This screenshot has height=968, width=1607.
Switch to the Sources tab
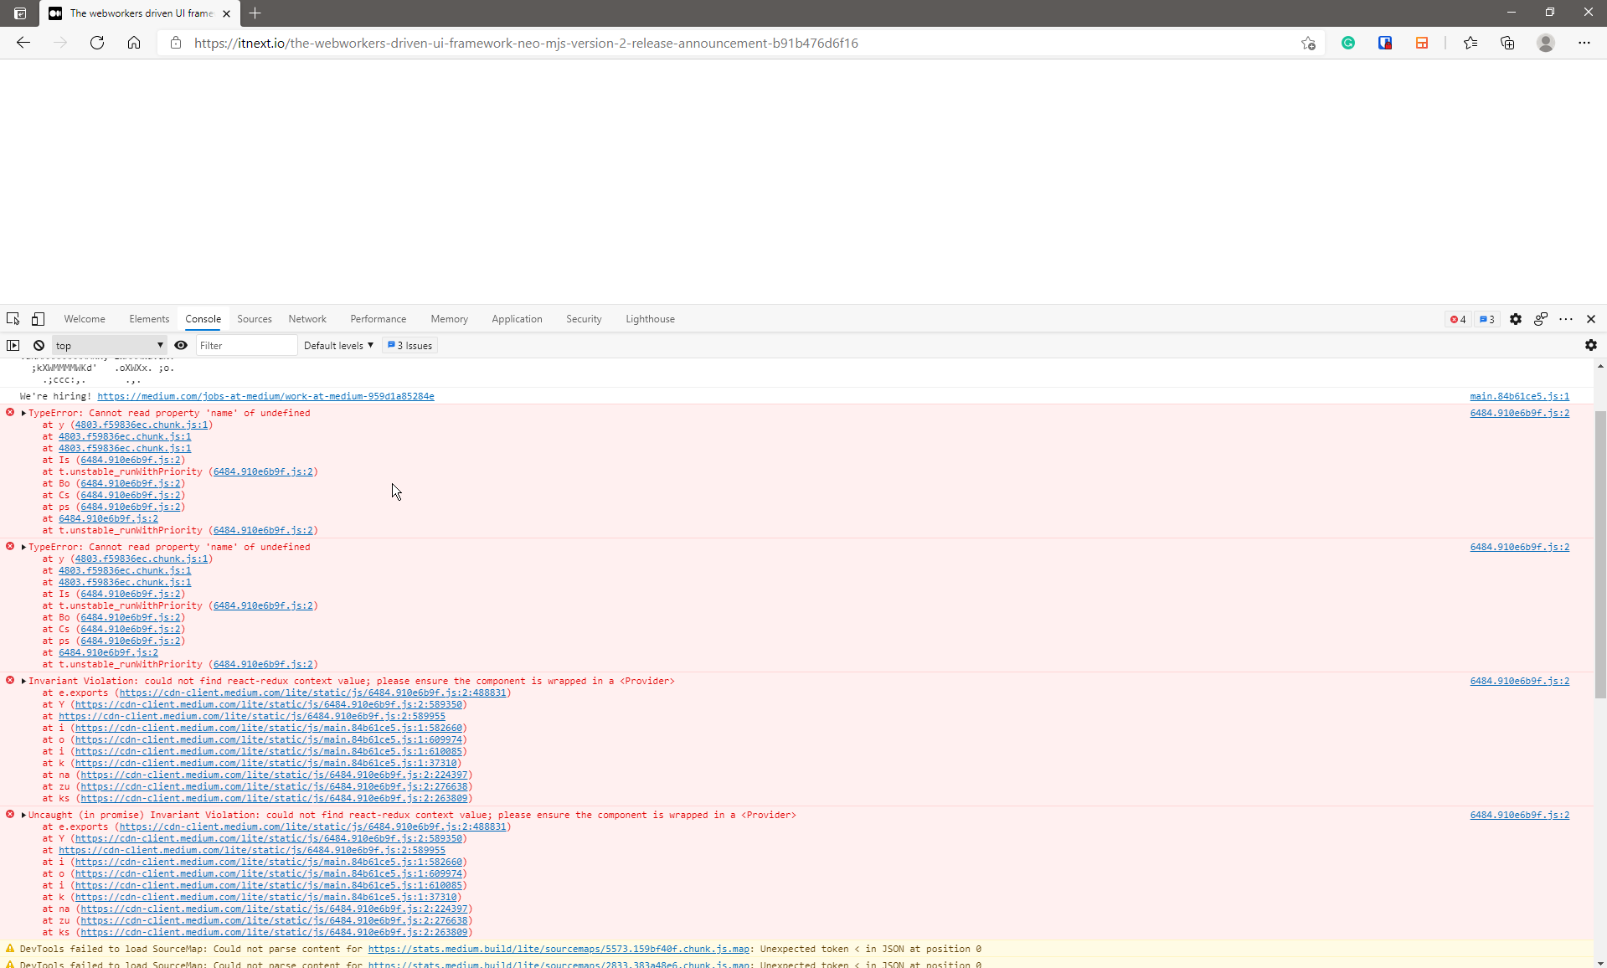[255, 319]
